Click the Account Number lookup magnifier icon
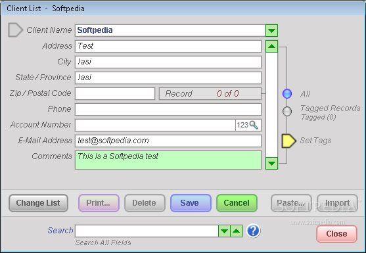 click(x=254, y=125)
